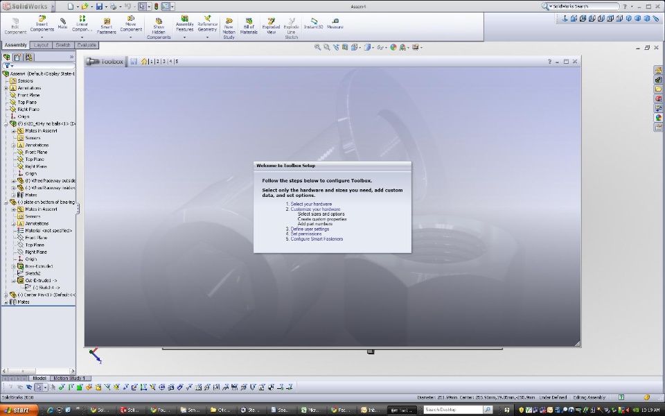Click the Rebuild traffic light icon
Viewport: 665px width, 416px height.
156,6
